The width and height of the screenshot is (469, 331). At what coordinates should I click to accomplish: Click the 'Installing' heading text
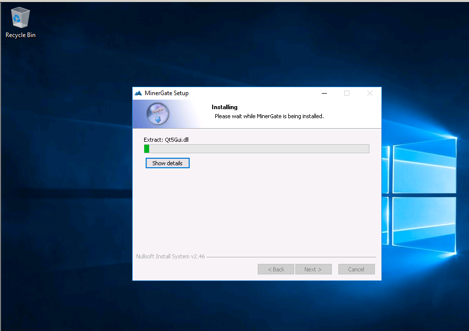pyautogui.click(x=225, y=107)
